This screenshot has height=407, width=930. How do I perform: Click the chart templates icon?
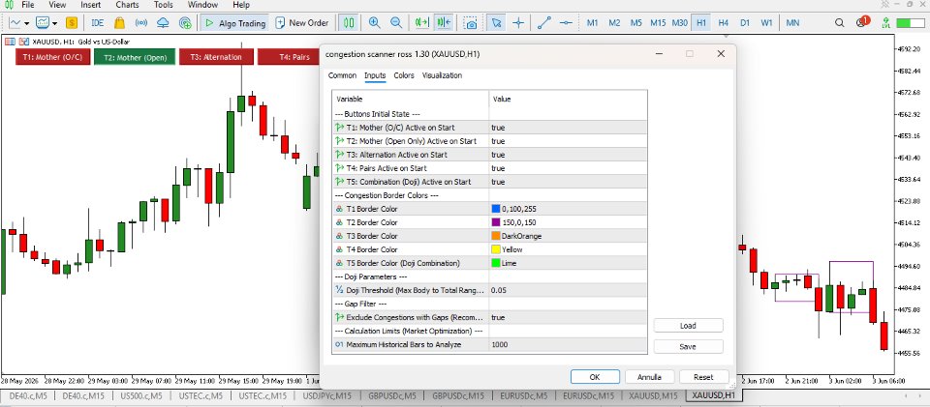[x=42, y=23]
